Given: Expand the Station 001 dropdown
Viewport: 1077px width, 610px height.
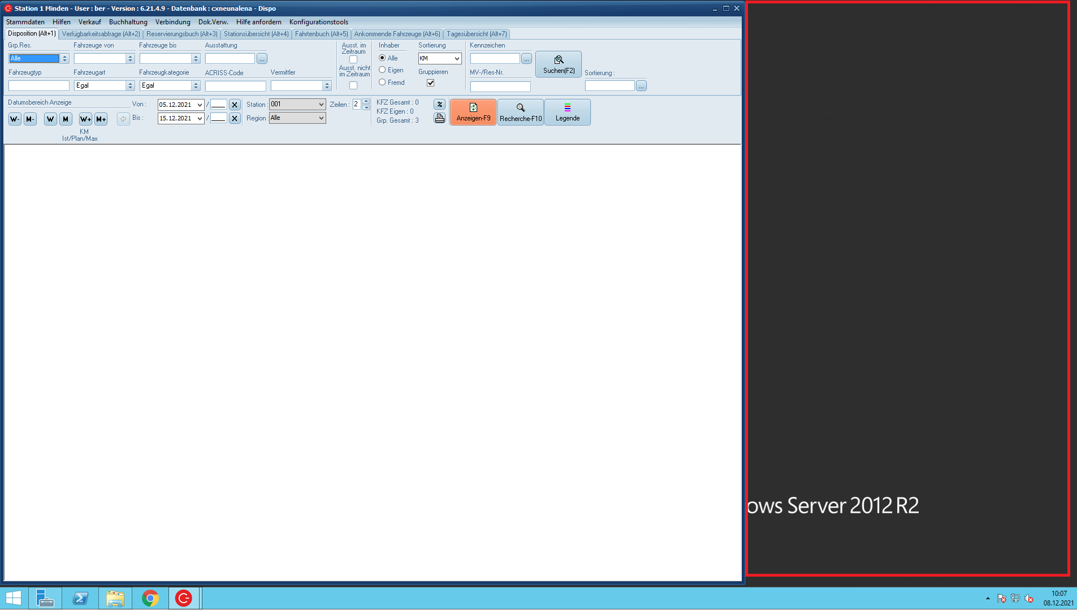Looking at the screenshot, I should pos(321,105).
